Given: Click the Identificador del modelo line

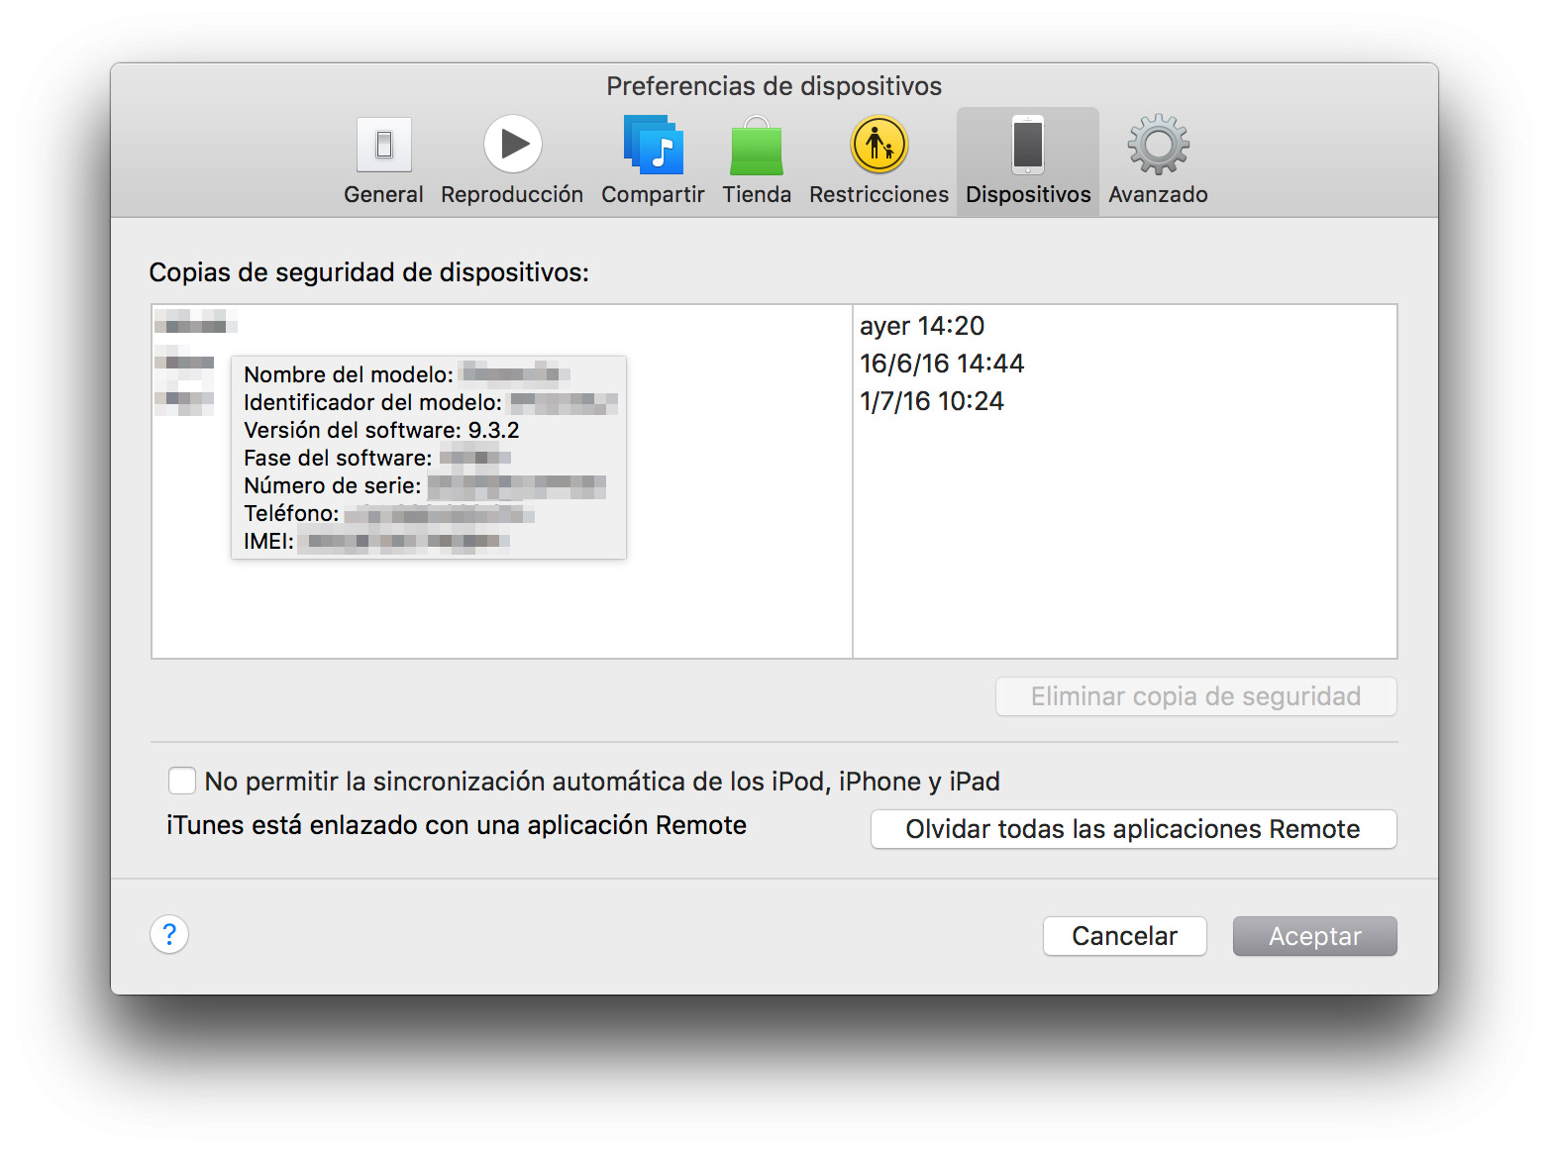Looking at the screenshot, I should pos(430,402).
